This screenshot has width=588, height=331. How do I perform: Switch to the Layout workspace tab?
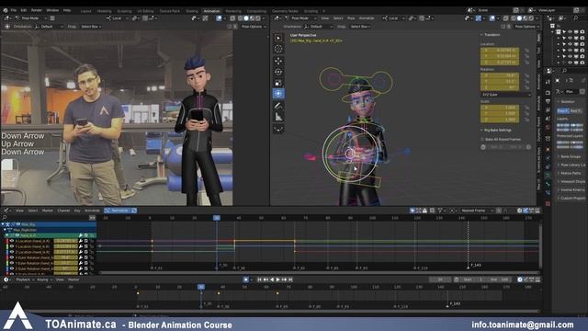(85, 11)
